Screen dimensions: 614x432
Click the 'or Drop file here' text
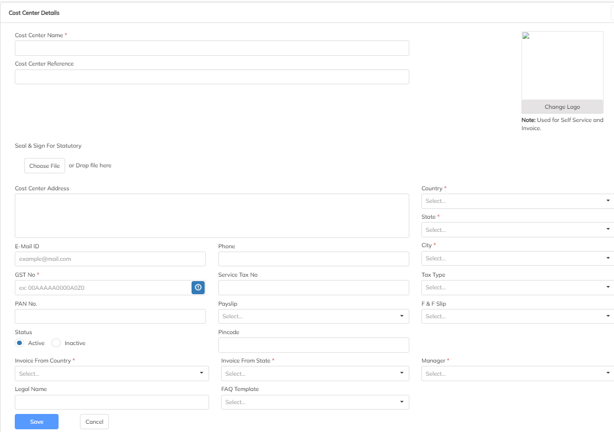90,166
